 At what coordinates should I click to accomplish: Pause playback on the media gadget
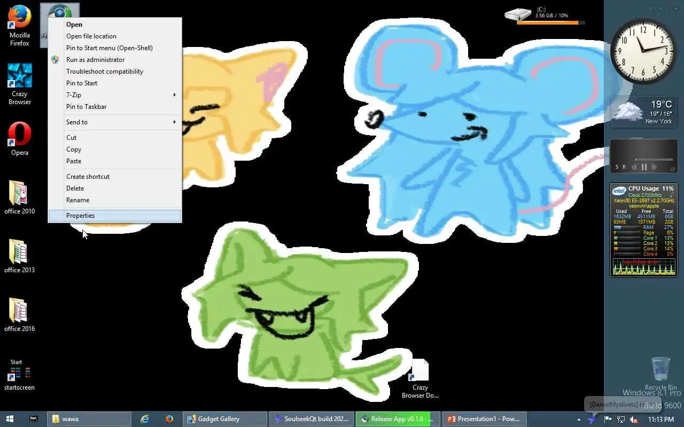644,167
